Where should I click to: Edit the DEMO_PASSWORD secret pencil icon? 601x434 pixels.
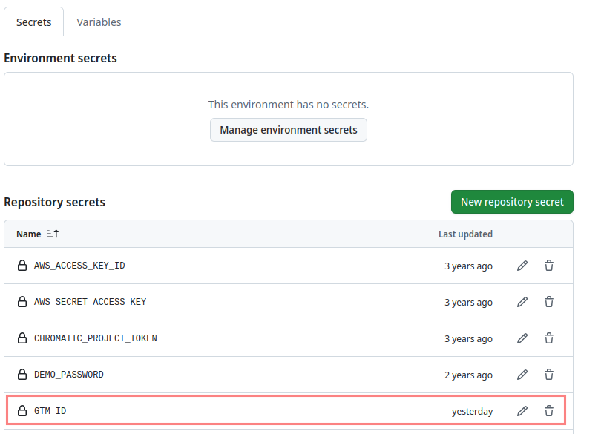click(x=522, y=374)
